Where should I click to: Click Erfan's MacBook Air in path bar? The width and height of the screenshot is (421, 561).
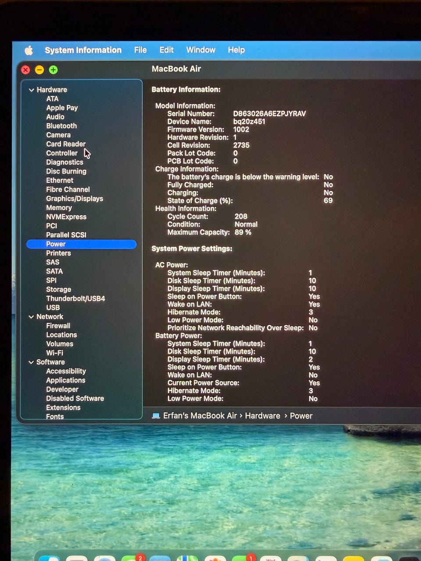(x=200, y=416)
